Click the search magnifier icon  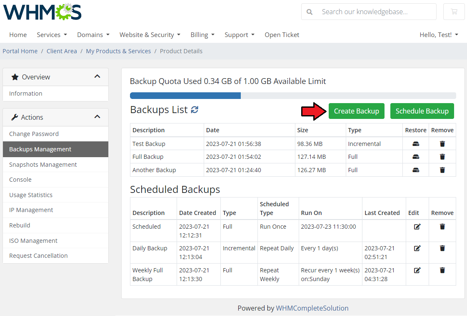[310, 12]
